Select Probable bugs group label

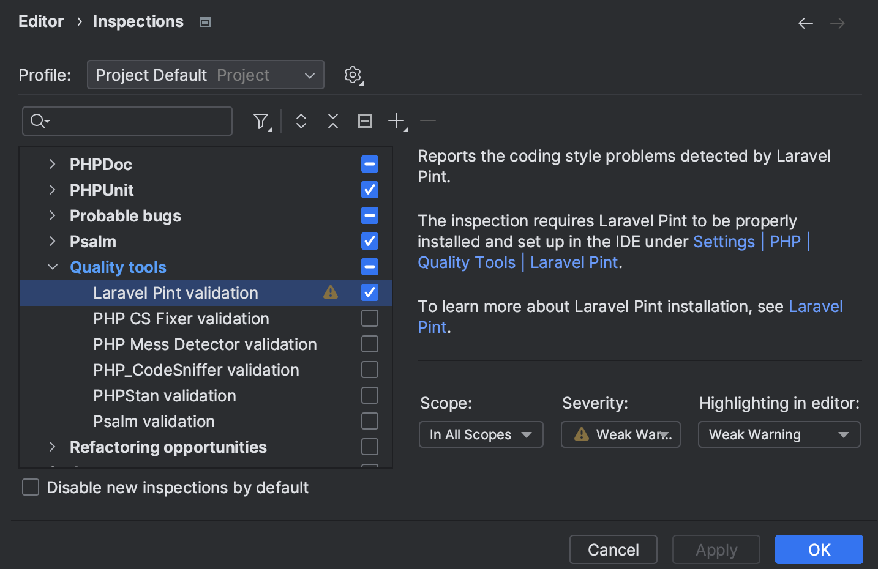[126, 216]
